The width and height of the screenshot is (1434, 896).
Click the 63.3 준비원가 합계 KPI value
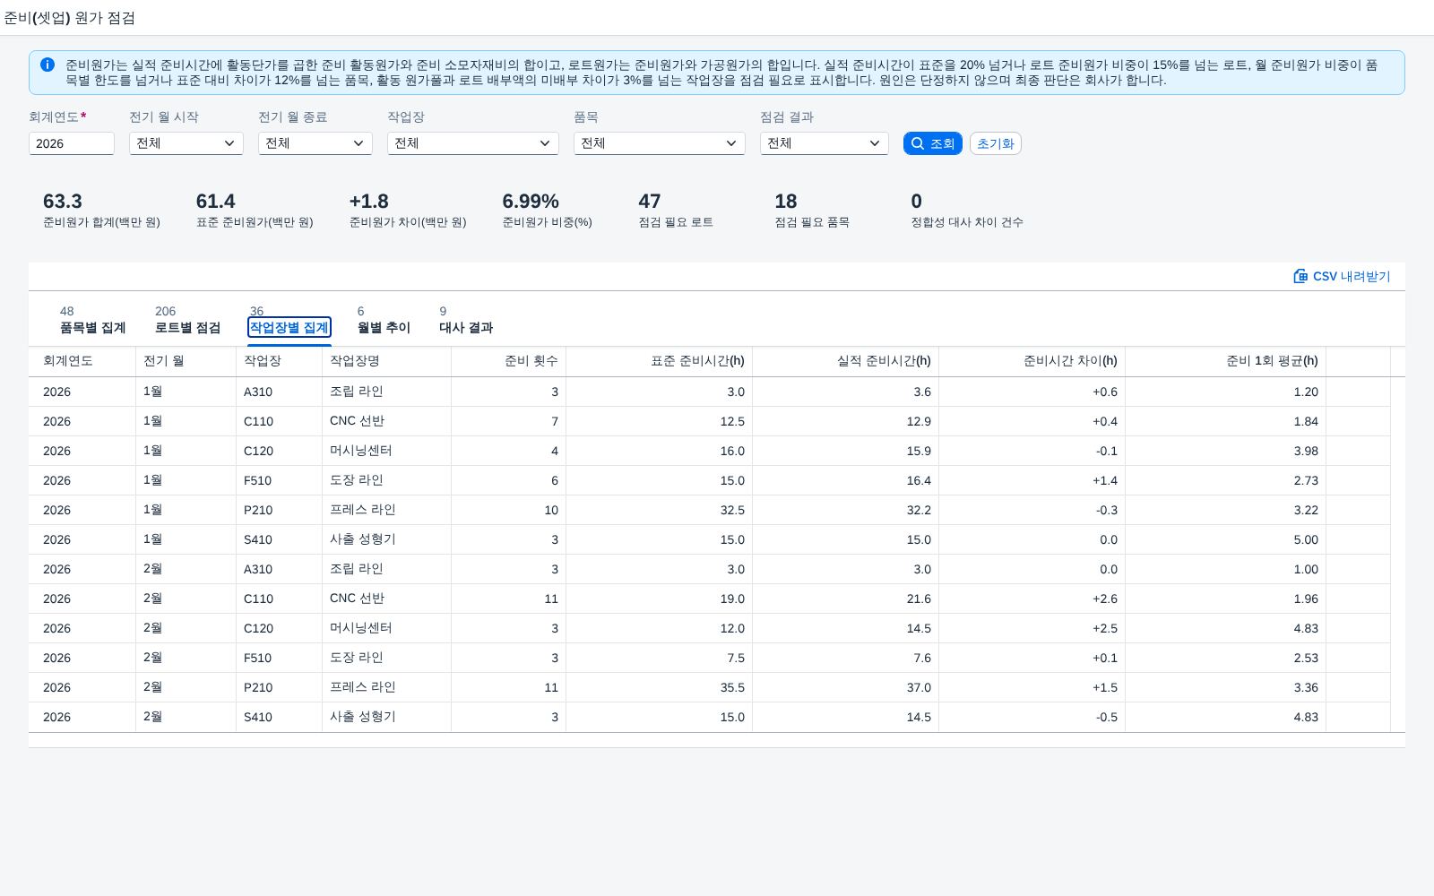[x=63, y=202]
